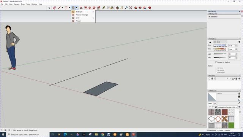Select the arrow Select tool
The width and height of the screenshot is (243, 137).
(x=49, y=8)
